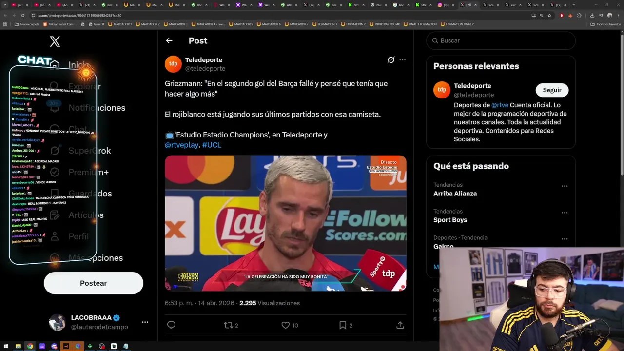Click the LACOBRAAA profile avatar
Viewport: 624px width, 351px height.
(57, 322)
